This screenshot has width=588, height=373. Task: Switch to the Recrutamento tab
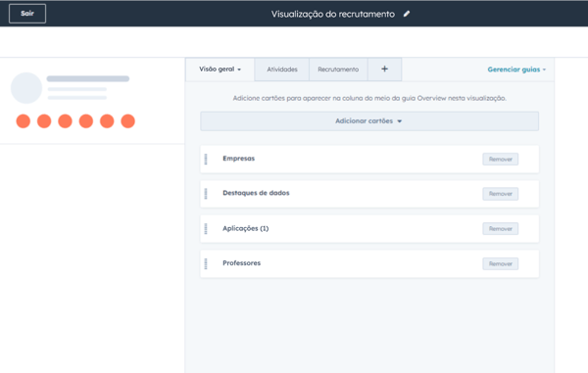pos(338,70)
